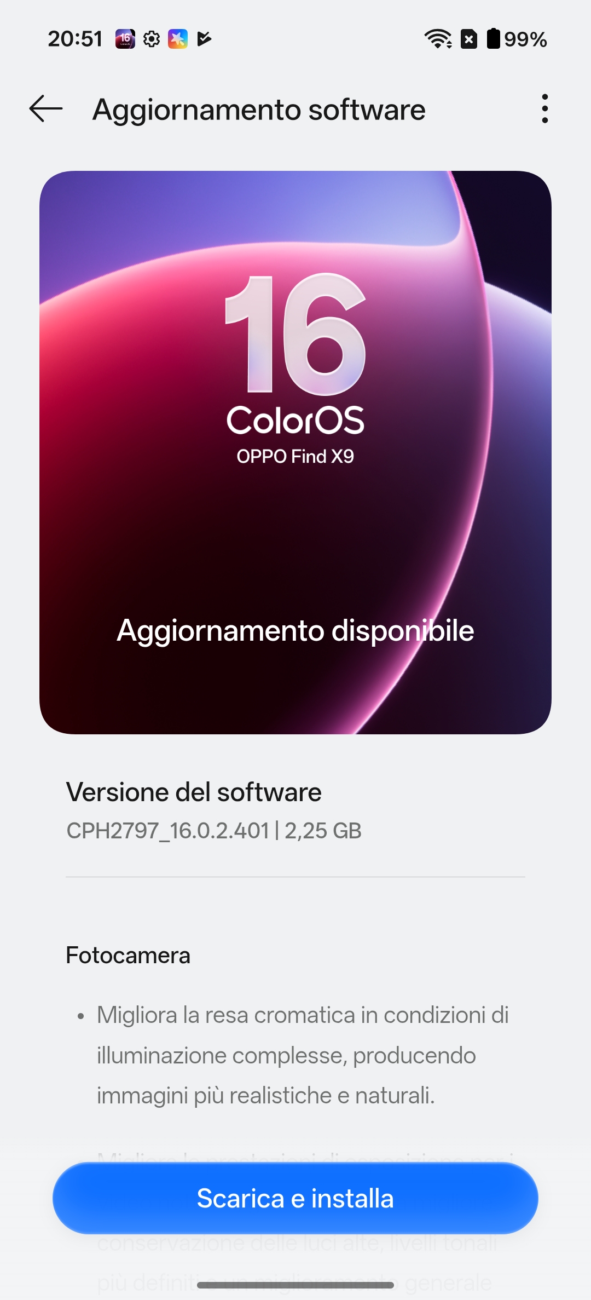This screenshot has height=1300, width=591.
Task: Tap the Wi-Fi signal icon
Action: coord(438,39)
